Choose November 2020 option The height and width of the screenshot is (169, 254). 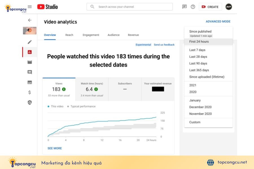click(209, 114)
